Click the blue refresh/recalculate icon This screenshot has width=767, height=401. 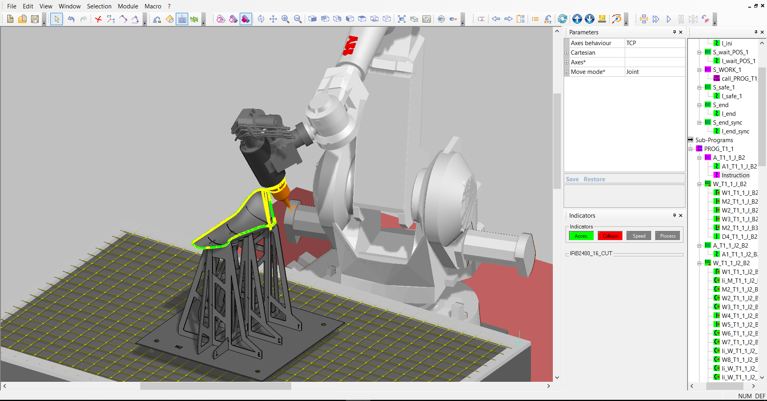pyautogui.click(x=562, y=19)
